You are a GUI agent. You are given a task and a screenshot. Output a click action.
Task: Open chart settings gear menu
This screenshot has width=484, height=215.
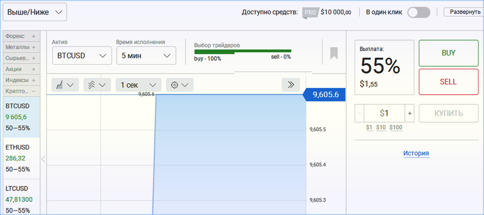(179, 85)
